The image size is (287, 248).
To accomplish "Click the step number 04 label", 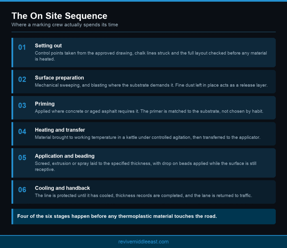I will pyautogui.click(x=22, y=132).
